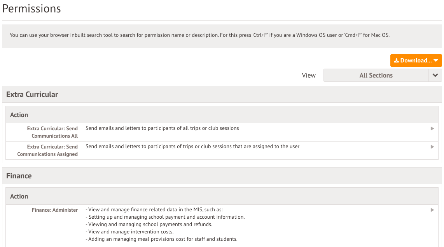Click the Permissions page heading
This screenshot has width=444, height=247.
click(x=31, y=9)
